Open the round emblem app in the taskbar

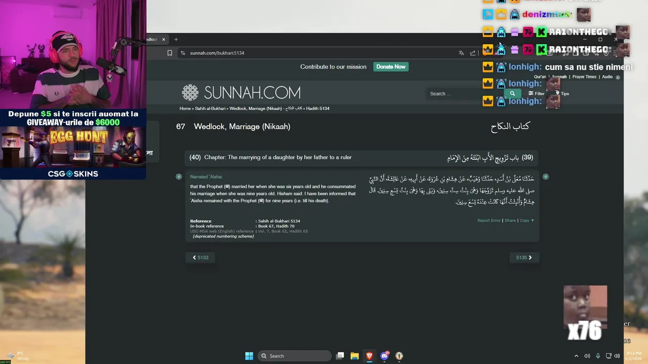click(x=399, y=356)
